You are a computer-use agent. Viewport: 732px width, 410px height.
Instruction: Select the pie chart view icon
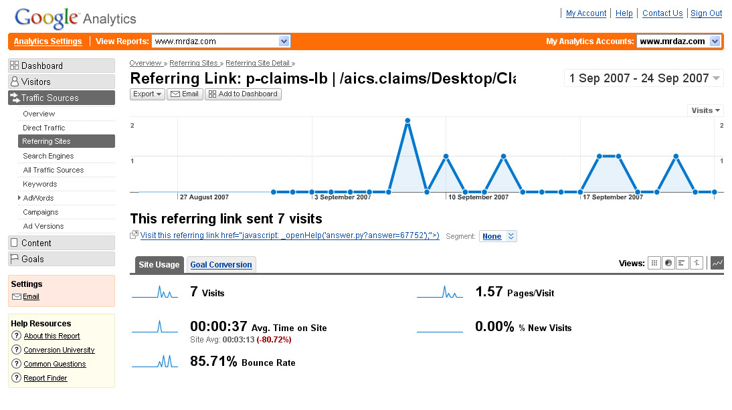[x=668, y=264]
